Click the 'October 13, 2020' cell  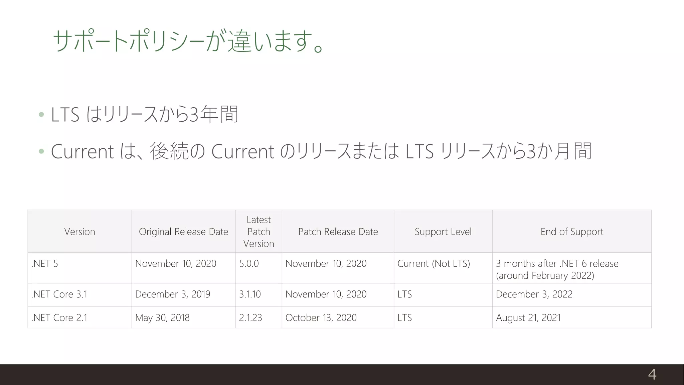pos(338,317)
